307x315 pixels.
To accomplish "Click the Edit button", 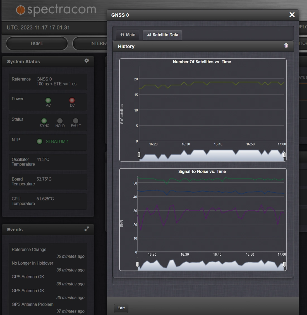I will click(121, 308).
